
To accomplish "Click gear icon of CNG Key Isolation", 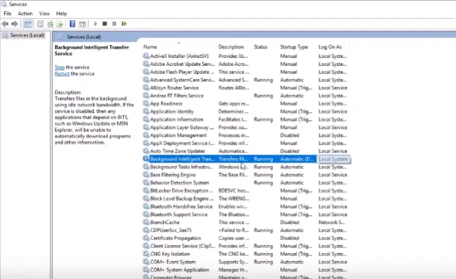I will (146, 254).
